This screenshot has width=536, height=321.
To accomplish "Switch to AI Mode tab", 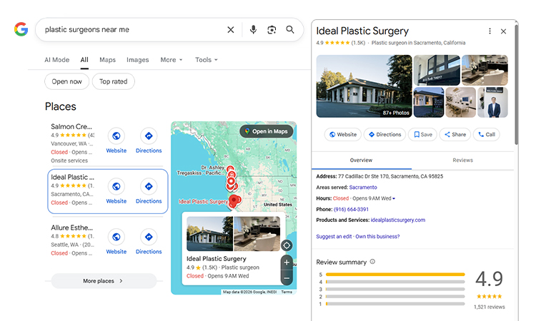I will coord(56,60).
